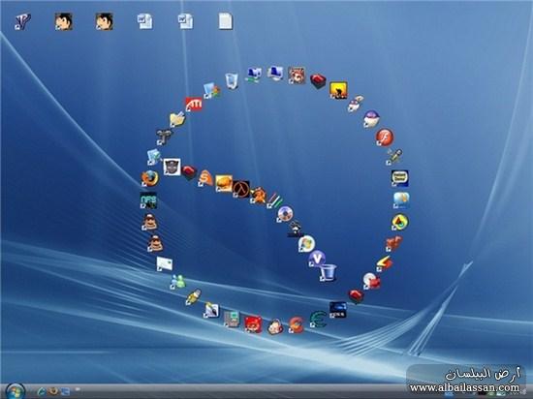Viewport: 533px width, 399px height.
Task: Open the dark blue square shortcut beside the green E
Action: tap(338, 310)
